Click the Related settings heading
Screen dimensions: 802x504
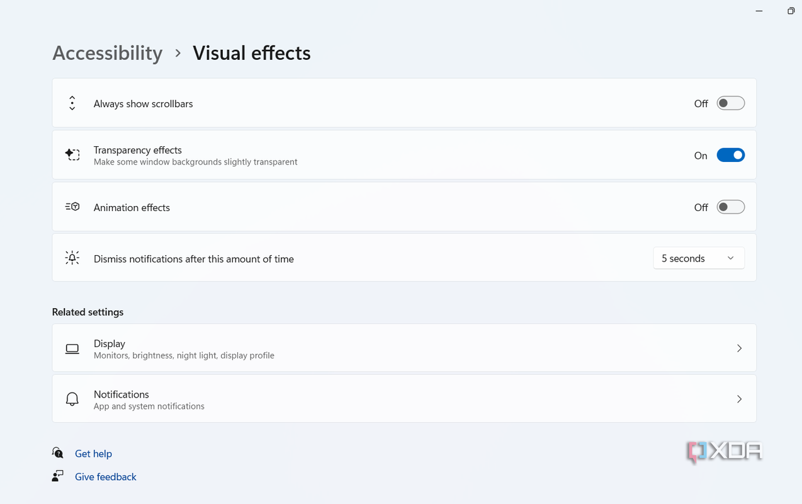coord(88,312)
